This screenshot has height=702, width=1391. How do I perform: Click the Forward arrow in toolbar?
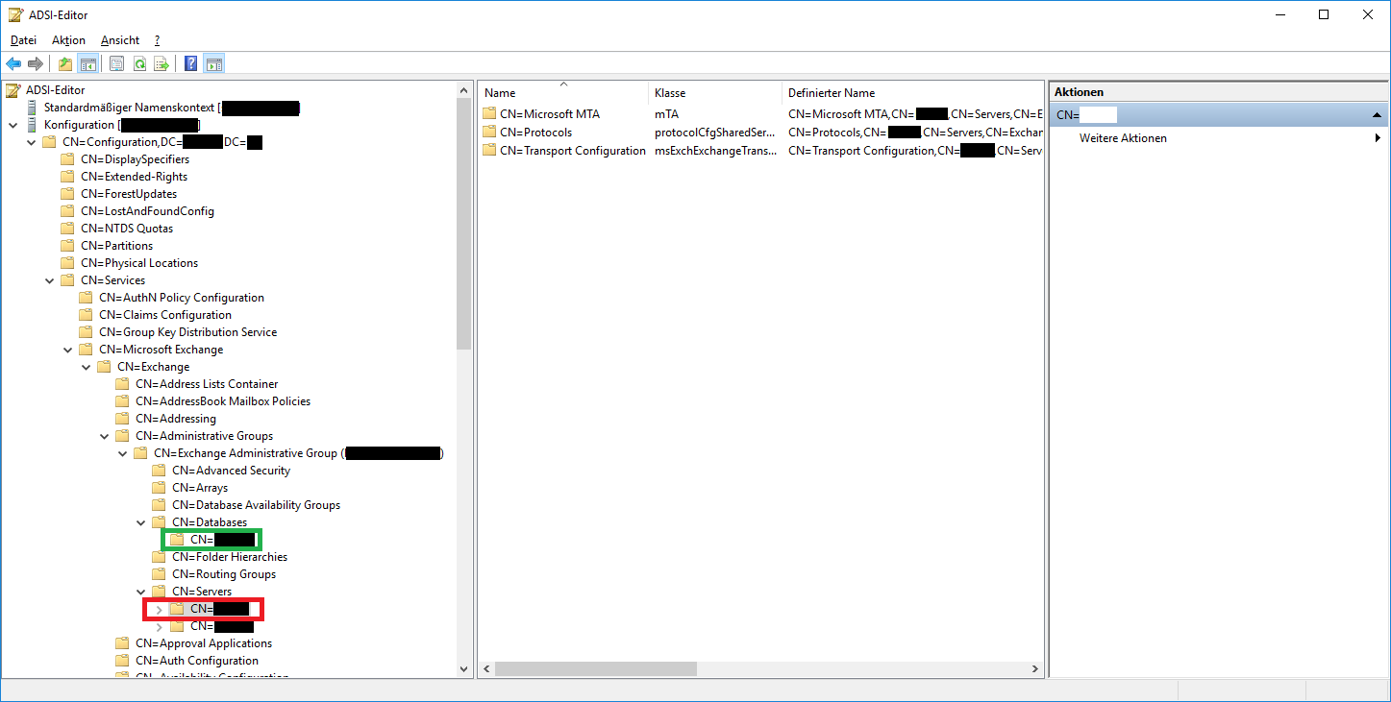(x=36, y=64)
